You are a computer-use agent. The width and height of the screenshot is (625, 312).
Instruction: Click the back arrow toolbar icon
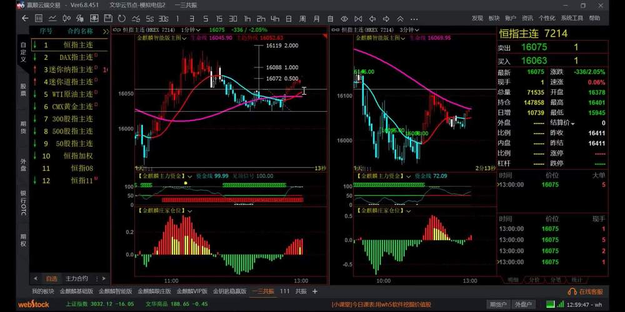[x=26, y=18]
